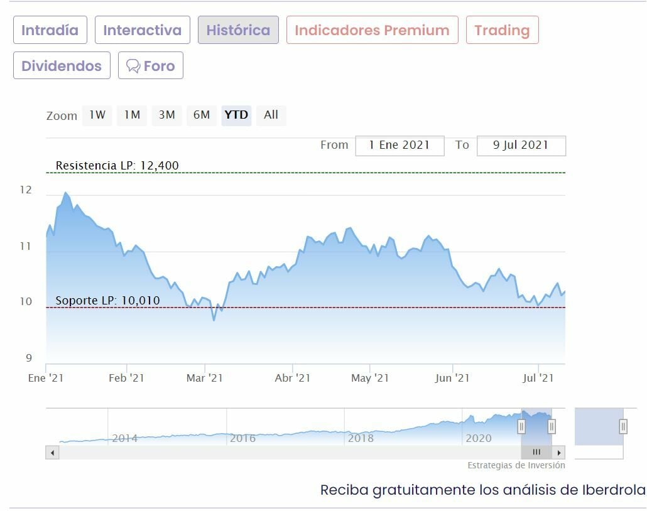Open the Intradía tab
647x511 pixels.
pos(50,30)
